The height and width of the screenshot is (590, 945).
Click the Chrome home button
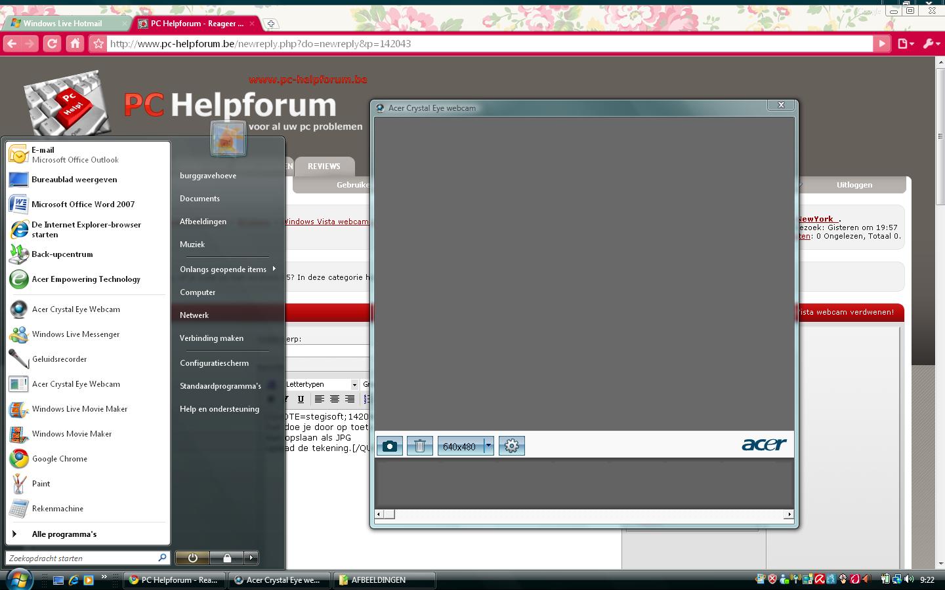pos(75,44)
